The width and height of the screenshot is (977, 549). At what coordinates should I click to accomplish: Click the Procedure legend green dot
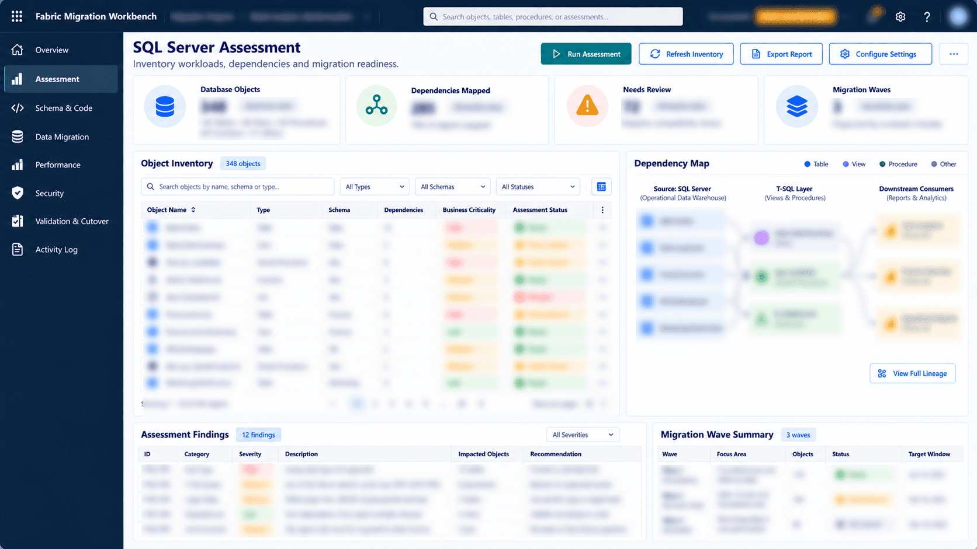coord(882,165)
